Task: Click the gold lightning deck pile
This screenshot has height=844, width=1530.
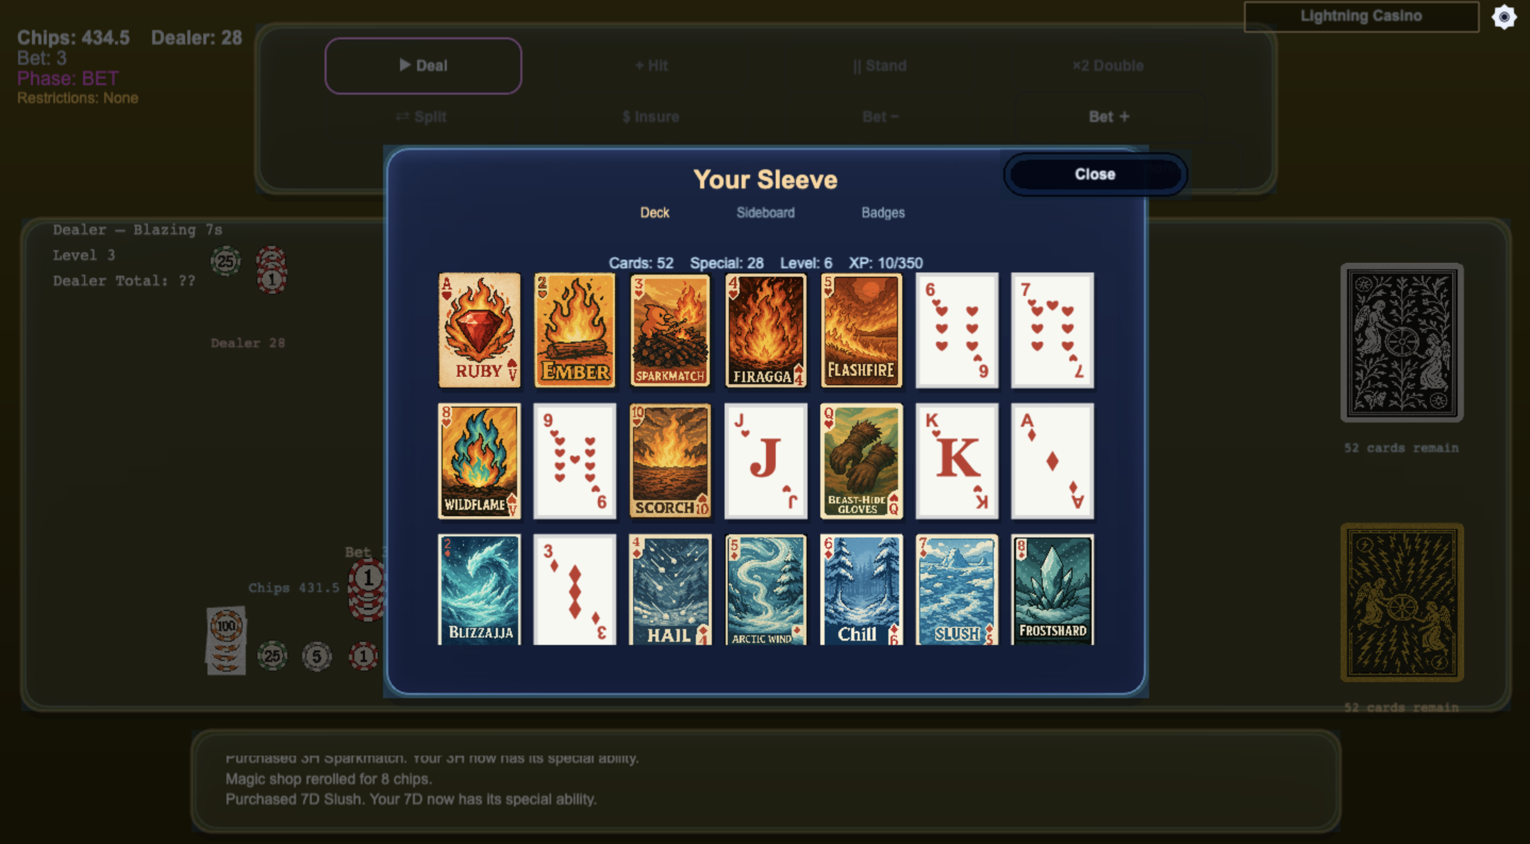Action: 1401,602
